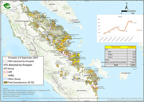144x102 pixels.
Task: Click the Singapore city label
Action: 77,22
